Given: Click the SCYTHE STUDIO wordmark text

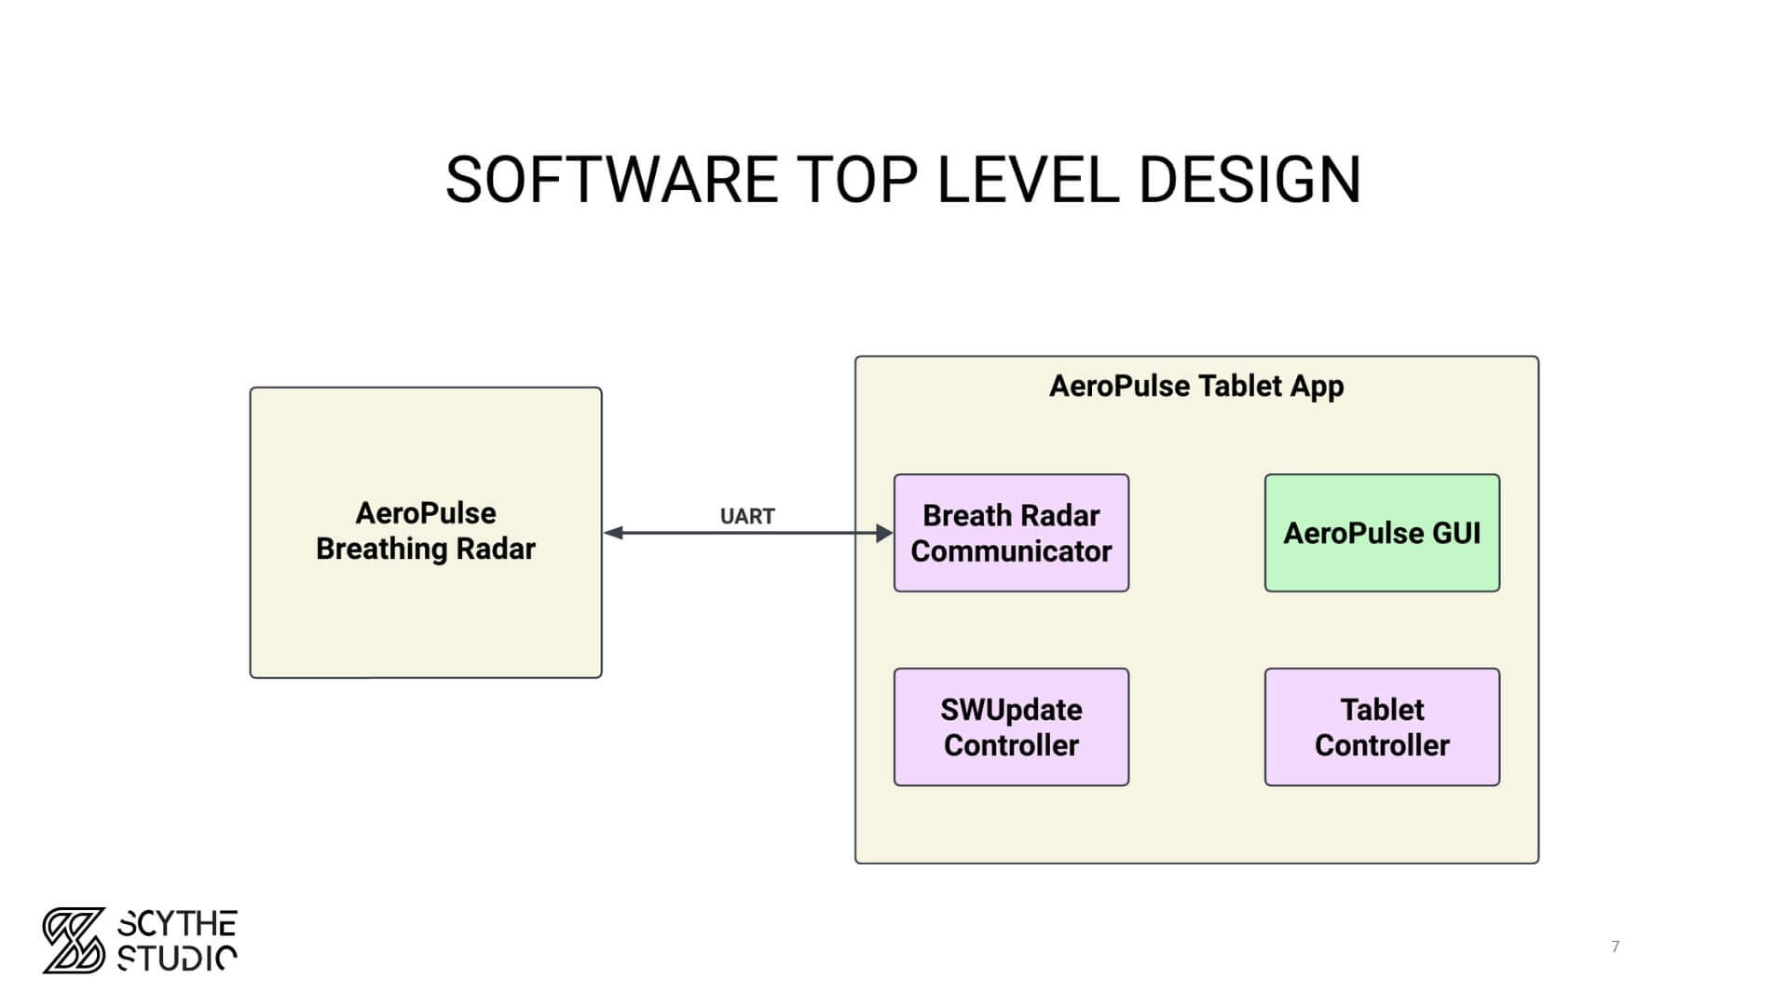Looking at the screenshot, I should (177, 941).
